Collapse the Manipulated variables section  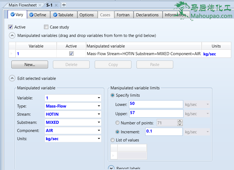click(12, 35)
